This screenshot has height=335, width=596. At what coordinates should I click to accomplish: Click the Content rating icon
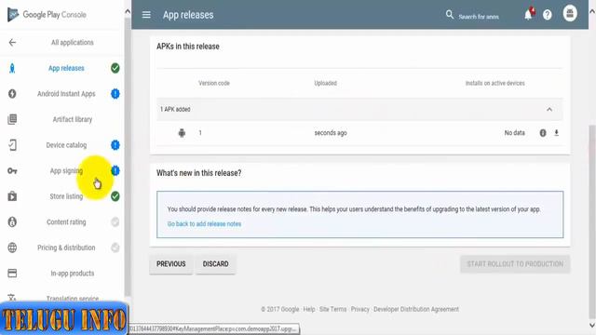coord(12,221)
